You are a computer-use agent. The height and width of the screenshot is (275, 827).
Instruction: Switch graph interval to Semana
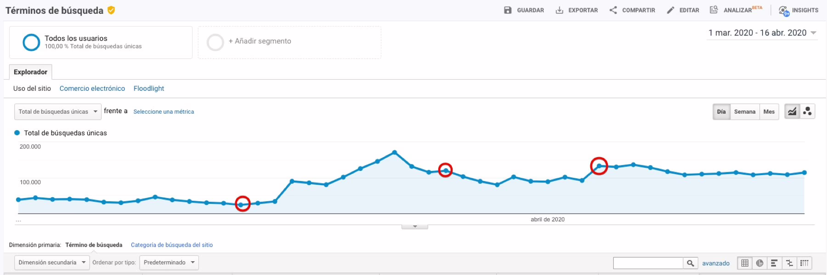(x=744, y=112)
